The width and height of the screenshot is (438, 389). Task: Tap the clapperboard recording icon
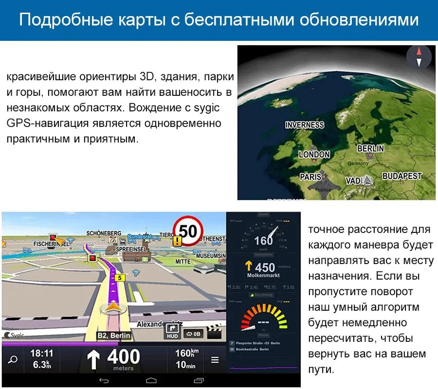(x=214, y=332)
